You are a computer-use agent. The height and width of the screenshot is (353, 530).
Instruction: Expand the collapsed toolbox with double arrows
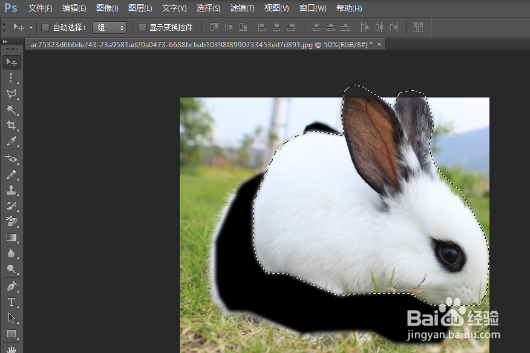[x=5, y=42]
